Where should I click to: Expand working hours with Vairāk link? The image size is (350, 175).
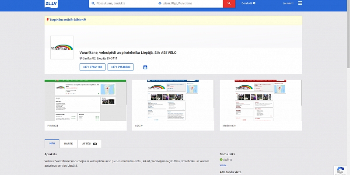224,165
